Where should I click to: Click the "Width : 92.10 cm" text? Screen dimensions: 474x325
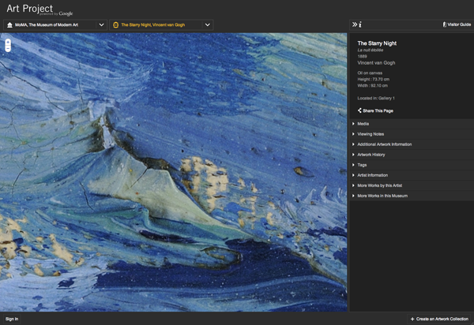[372, 86]
